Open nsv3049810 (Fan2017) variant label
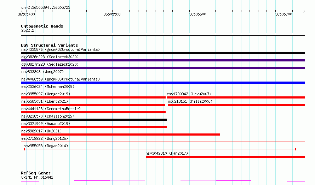This screenshot has height=185, width=315. 167,153
